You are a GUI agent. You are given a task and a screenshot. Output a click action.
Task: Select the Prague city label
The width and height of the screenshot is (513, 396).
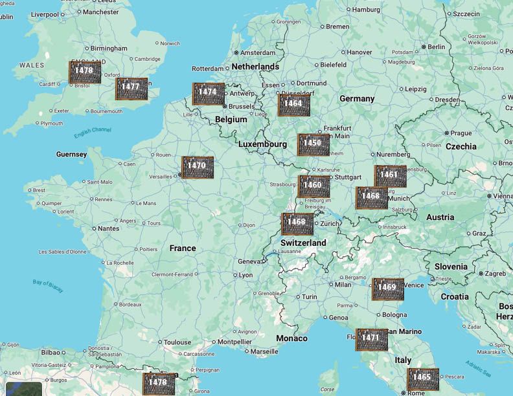point(461,133)
